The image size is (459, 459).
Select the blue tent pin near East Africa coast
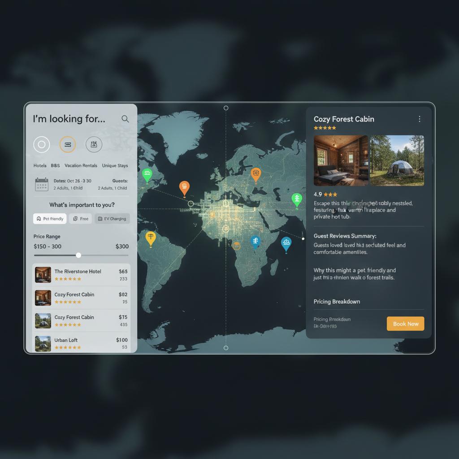tap(286, 243)
